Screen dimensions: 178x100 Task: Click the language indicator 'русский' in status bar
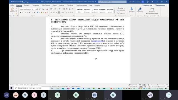tap(36, 85)
